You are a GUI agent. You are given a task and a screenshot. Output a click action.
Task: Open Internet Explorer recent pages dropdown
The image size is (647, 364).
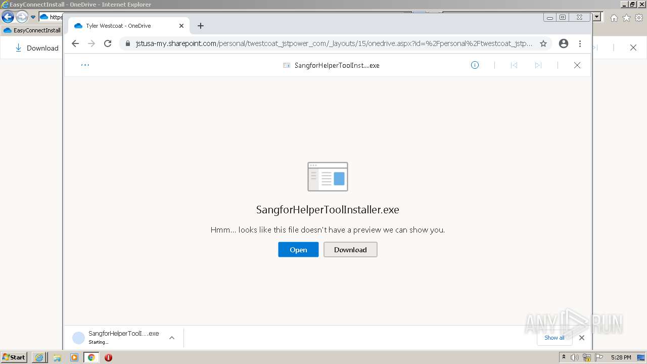33,17
